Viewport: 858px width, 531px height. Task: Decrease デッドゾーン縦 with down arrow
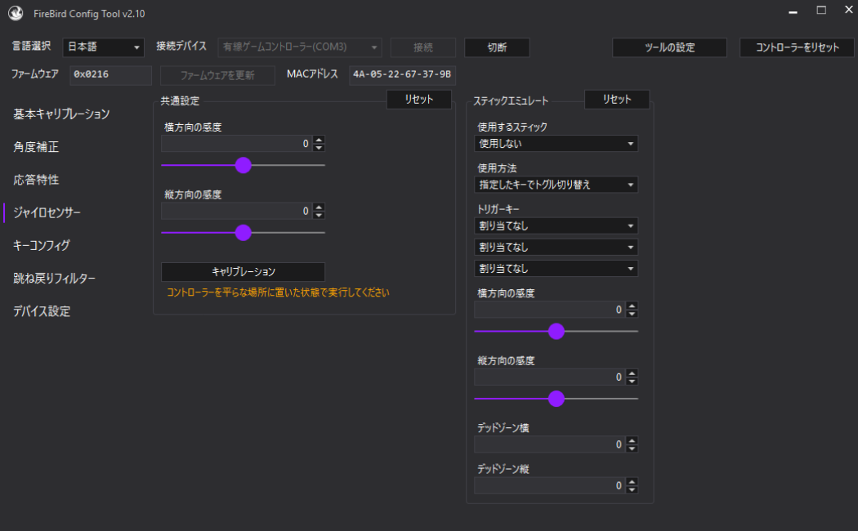pos(632,489)
